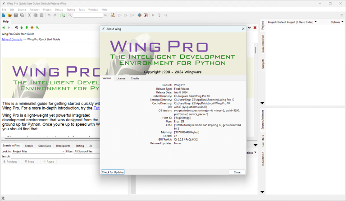Open the Python shell icon
The height and width of the screenshot is (201, 346).
pyautogui.click(x=140, y=15)
